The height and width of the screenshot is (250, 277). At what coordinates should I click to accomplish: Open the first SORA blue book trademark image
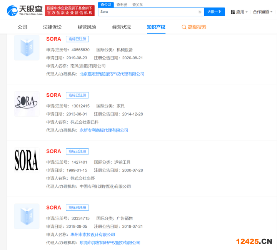[x=27, y=48]
